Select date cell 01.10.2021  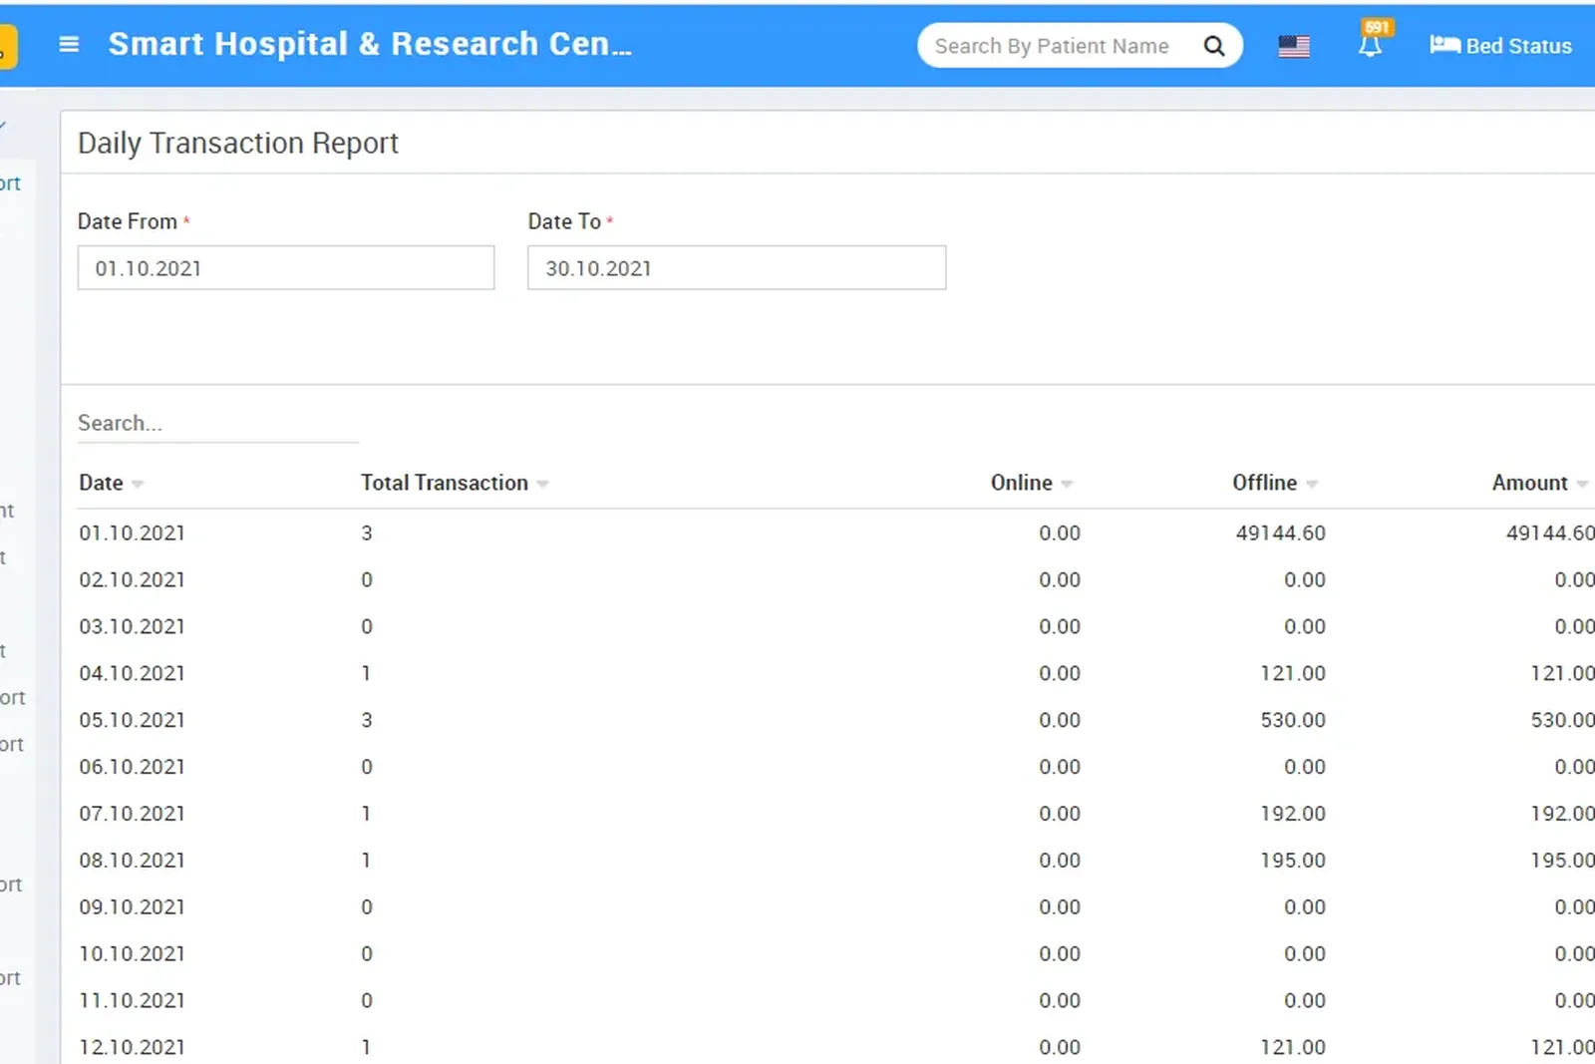tap(132, 533)
